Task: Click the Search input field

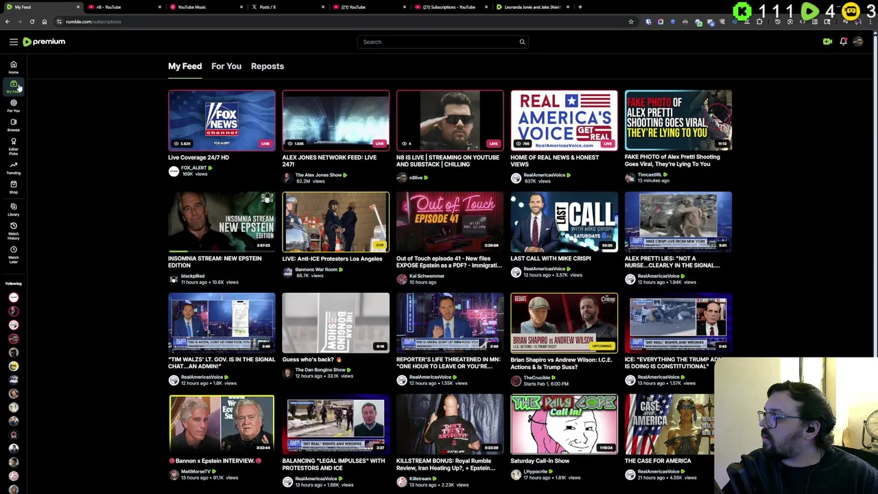Action: pos(438,42)
